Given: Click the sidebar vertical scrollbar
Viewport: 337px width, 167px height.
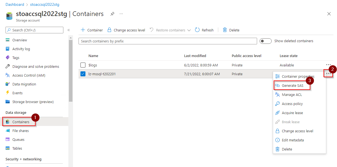Looking at the screenshot, I should [71, 71].
